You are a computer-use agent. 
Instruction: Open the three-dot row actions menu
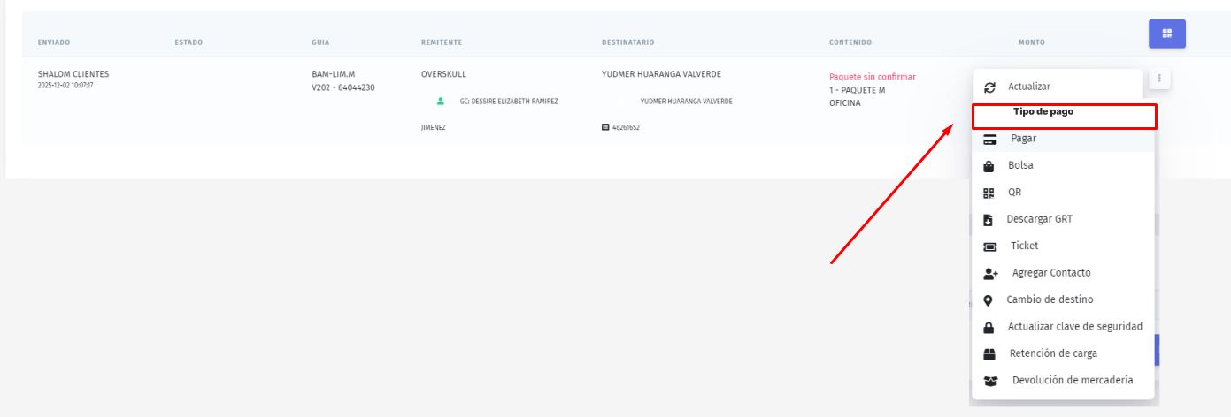(1159, 80)
